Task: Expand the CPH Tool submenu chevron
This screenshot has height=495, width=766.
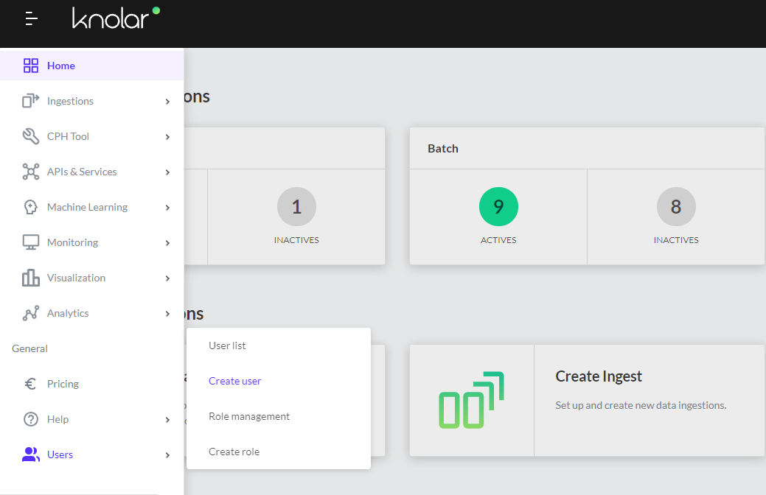Action: point(167,137)
